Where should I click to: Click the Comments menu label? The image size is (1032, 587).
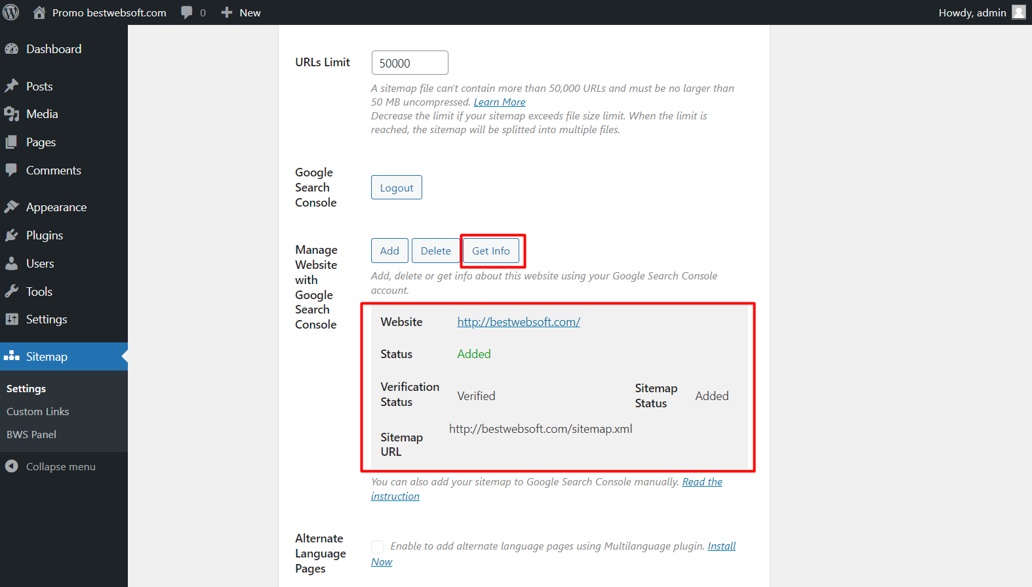tap(54, 171)
